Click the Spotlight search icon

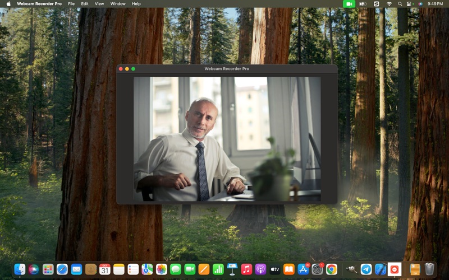[399, 4]
